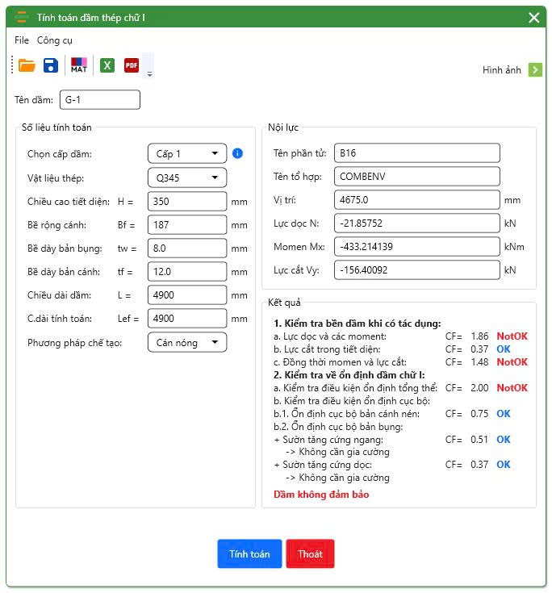Click the blue info icon beside Cấp 1
This screenshot has width=552, height=593.
tap(237, 153)
